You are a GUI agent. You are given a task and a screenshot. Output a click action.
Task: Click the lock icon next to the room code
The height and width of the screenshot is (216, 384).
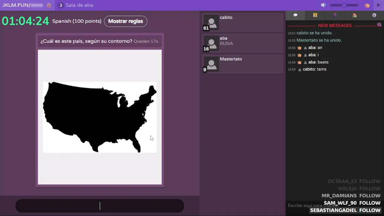(49, 5)
